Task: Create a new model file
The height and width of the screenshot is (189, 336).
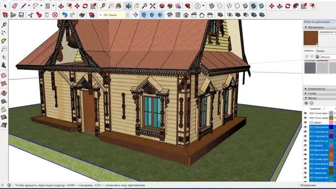Action: coord(5,15)
